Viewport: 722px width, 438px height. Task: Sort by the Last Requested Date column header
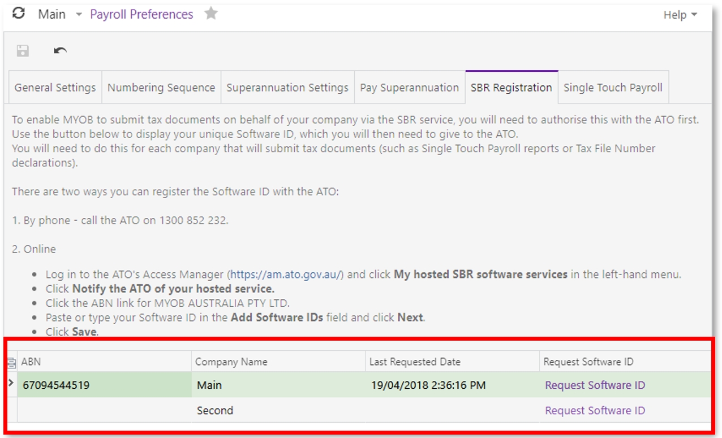415,362
